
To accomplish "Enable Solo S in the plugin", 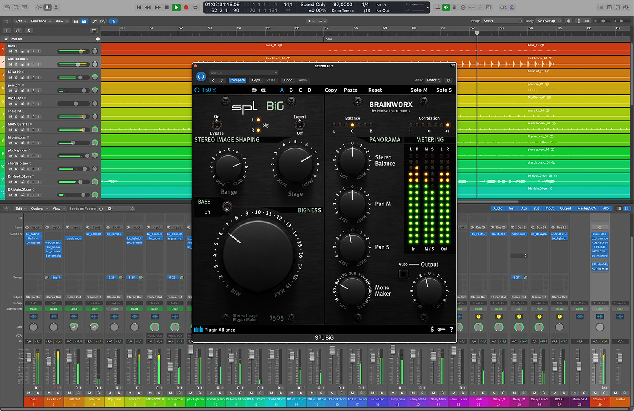I will click(444, 90).
